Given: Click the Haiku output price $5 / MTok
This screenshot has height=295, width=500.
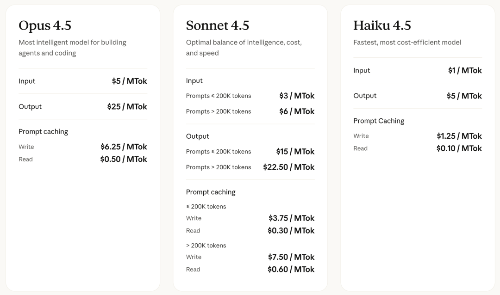Looking at the screenshot, I should click(x=464, y=96).
